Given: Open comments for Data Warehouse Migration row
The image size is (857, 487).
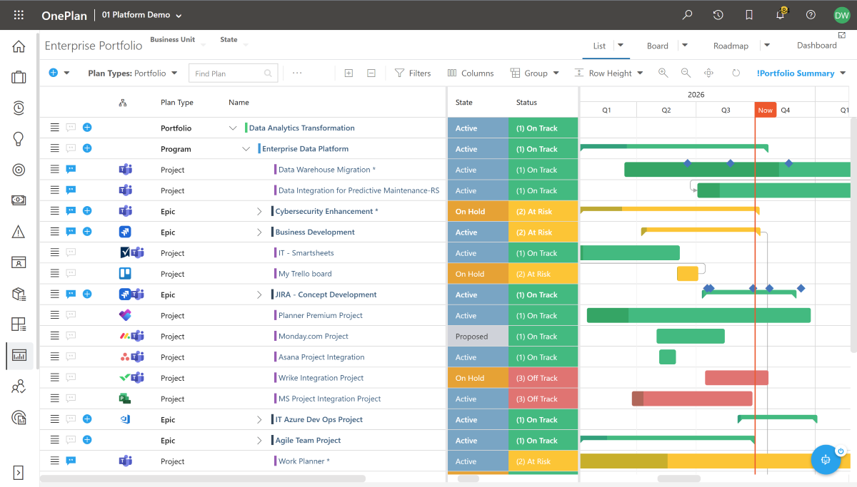Looking at the screenshot, I should [71, 170].
